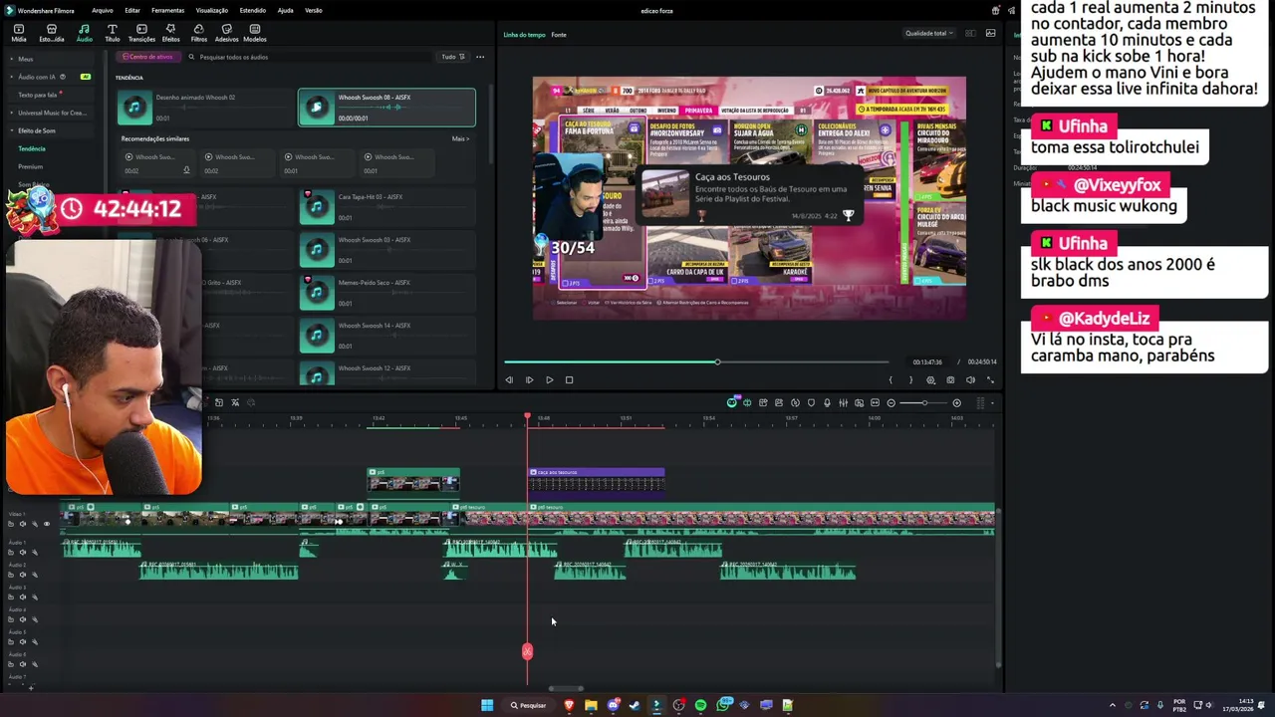The height and width of the screenshot is (717, 1275).
Task: Open the Windows Start button
Action: [487, 705]
